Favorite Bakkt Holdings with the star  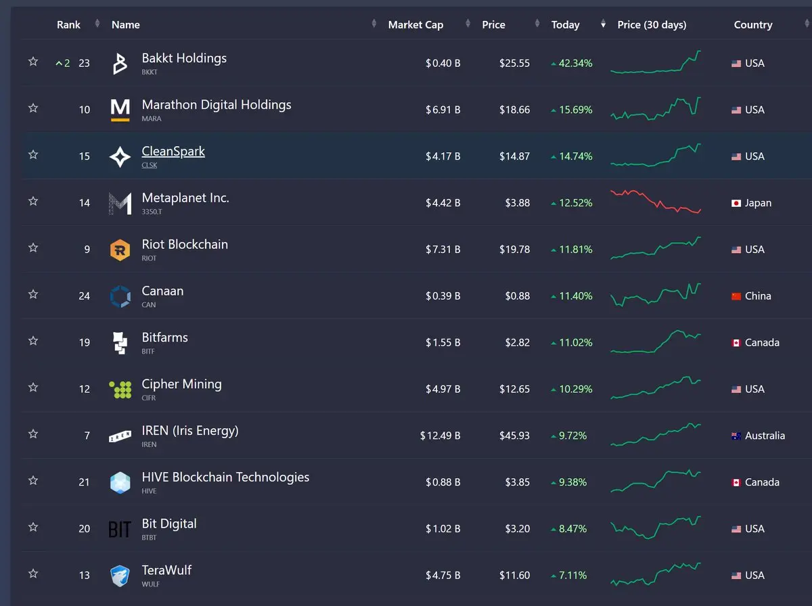(x=32, y=62)
